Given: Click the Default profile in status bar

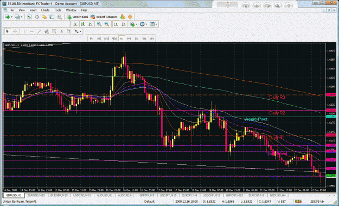Looking at the screenshot, I should 149,202.
